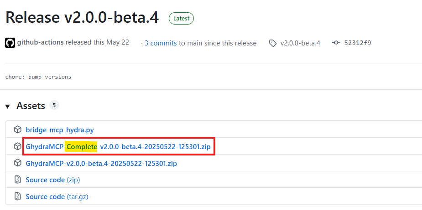The height and width of the screenshot is (210, 422).
Task: Click file icon beside Source code (zip)
Action: point(18,180)
